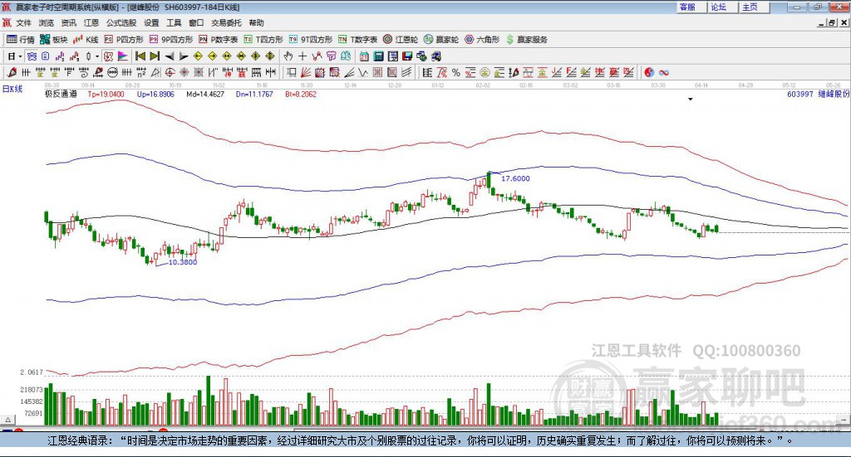The width and height of the screenshot is (851, 457).
Task: Click the 论坛 forum button
Action: tap(721, 7)
